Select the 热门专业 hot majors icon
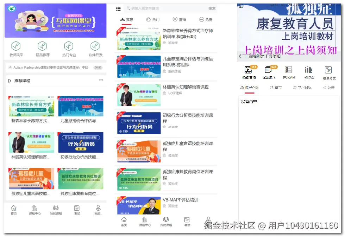Image resolution: width=345 pixels, height=237 pixels. (69, 49)
